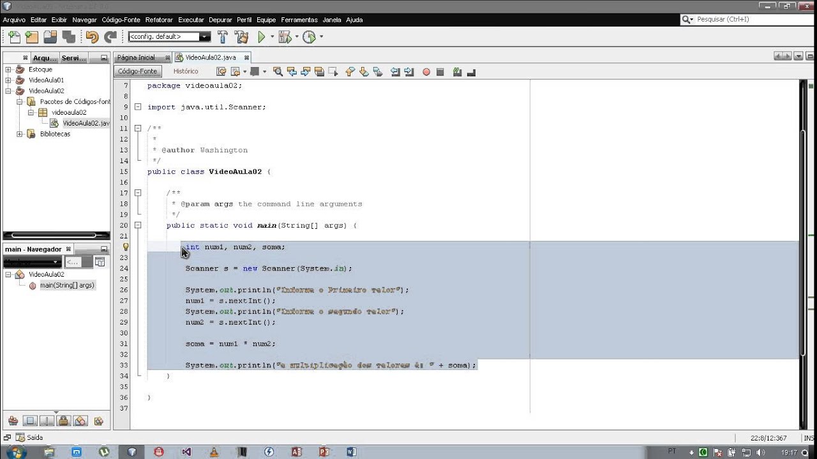Click the Histórico view button
This screenshot has width=817, height=459.
[186, 71]
